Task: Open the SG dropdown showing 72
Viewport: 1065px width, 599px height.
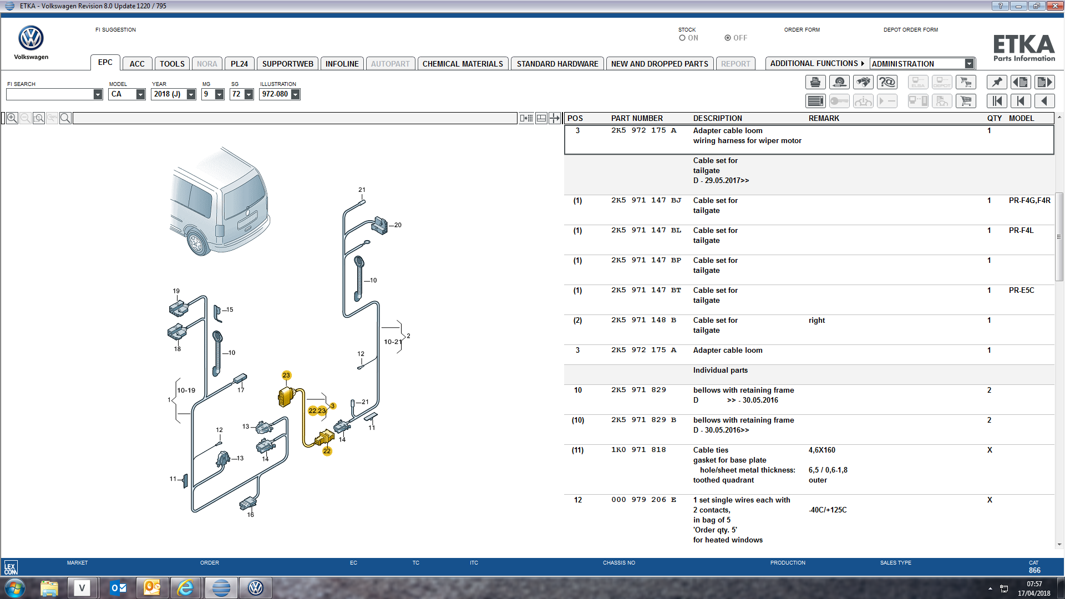Action: [248, 95]
